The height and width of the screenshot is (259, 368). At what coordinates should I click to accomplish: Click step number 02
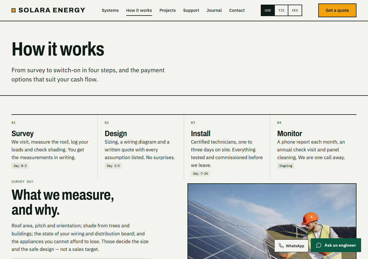tap(107, 123)
